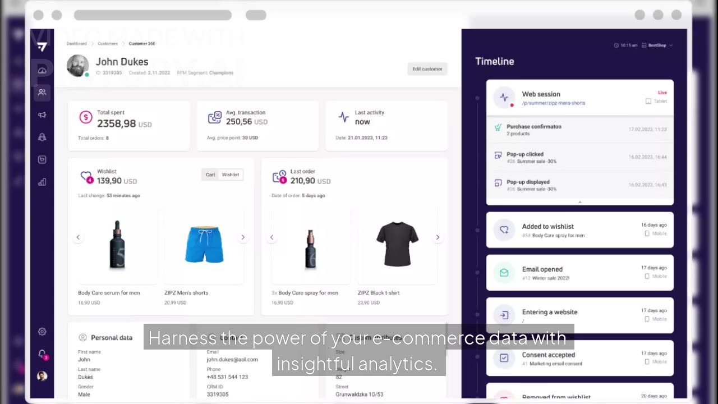Collapse the Web session events list
Image resolution: width=718 pixels, height=404 pixels.
coord(580,202)
